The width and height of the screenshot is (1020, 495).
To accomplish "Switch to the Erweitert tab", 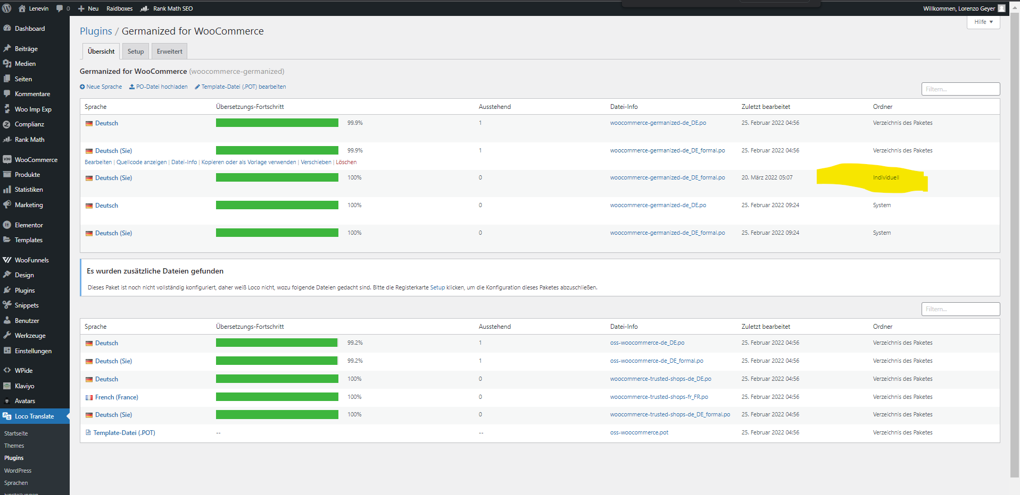I will point(170,52).
